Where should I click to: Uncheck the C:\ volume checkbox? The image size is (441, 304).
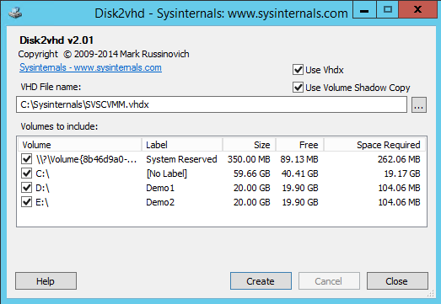[x=27, y=173]
